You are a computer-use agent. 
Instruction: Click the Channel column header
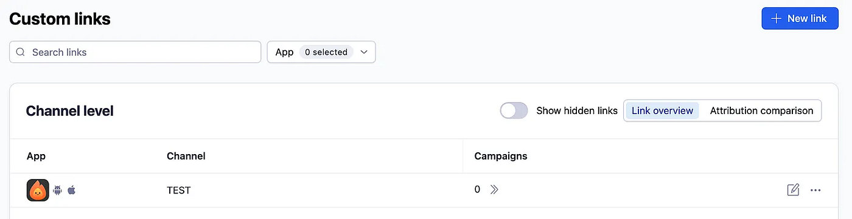186,156
